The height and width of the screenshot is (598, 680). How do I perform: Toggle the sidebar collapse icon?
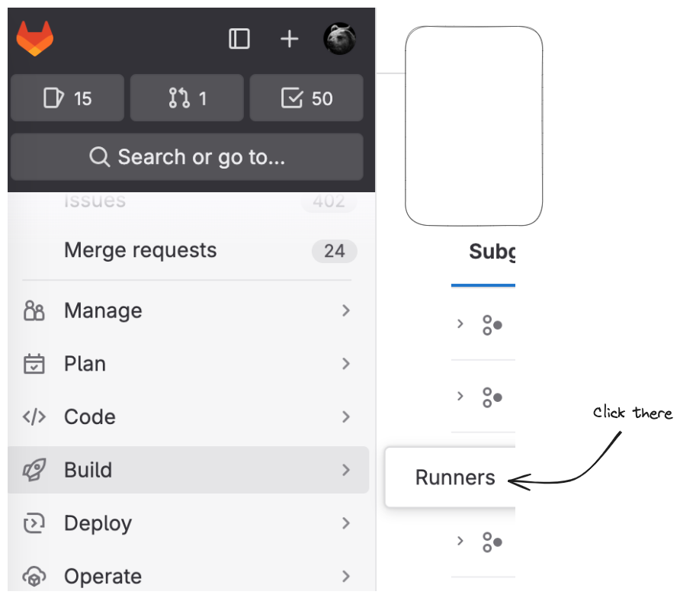(239, 39)
